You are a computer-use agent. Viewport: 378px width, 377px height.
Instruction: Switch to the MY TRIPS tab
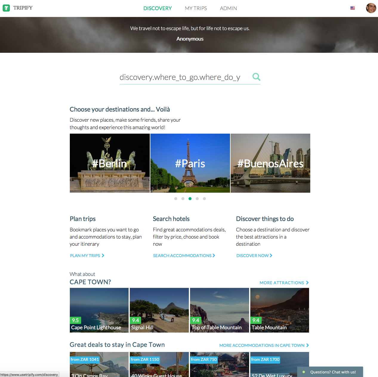pos(196,8)
